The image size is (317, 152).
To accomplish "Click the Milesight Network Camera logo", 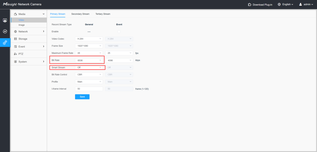I will tap(22, 4).
